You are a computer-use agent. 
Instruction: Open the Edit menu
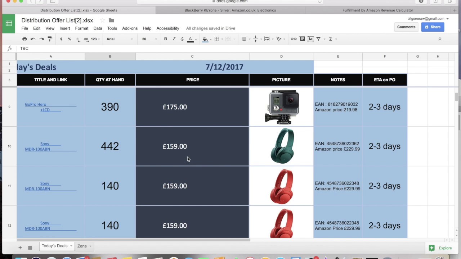point(37,28)
